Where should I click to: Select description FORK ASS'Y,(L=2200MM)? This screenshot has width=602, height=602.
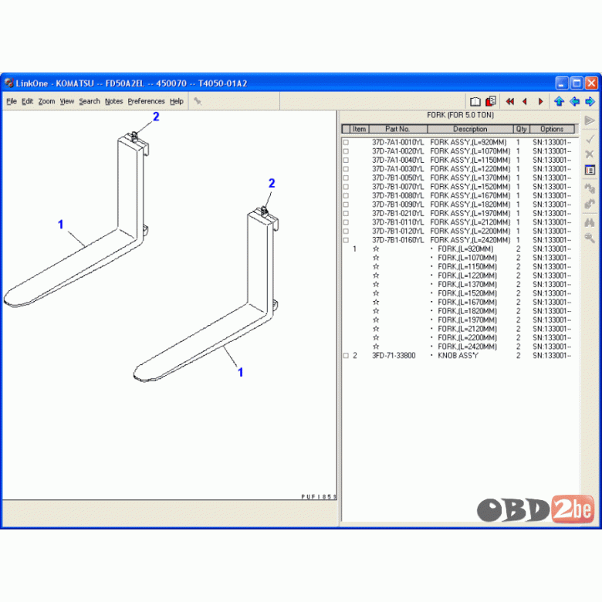click(470, 231)
